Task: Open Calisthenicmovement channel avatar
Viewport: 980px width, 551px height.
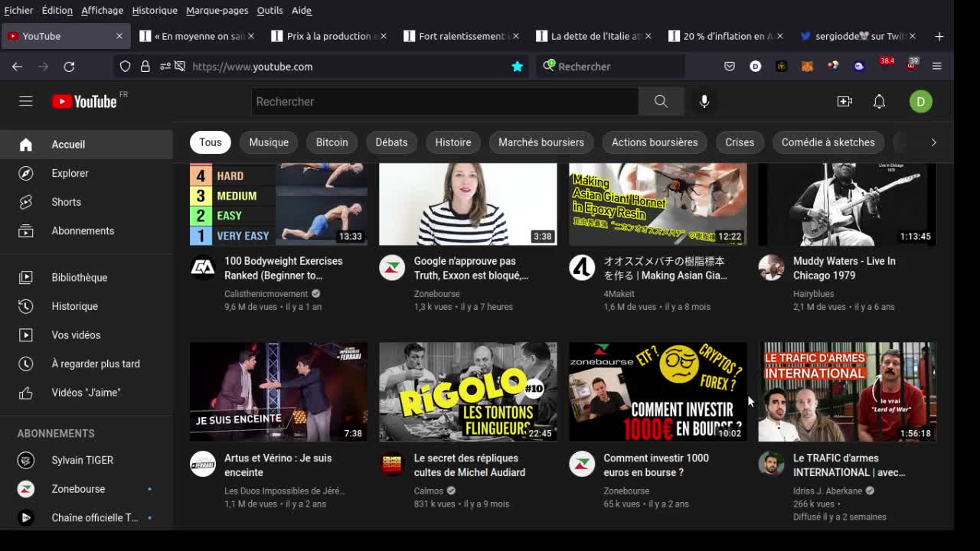Action: [203, 267]
